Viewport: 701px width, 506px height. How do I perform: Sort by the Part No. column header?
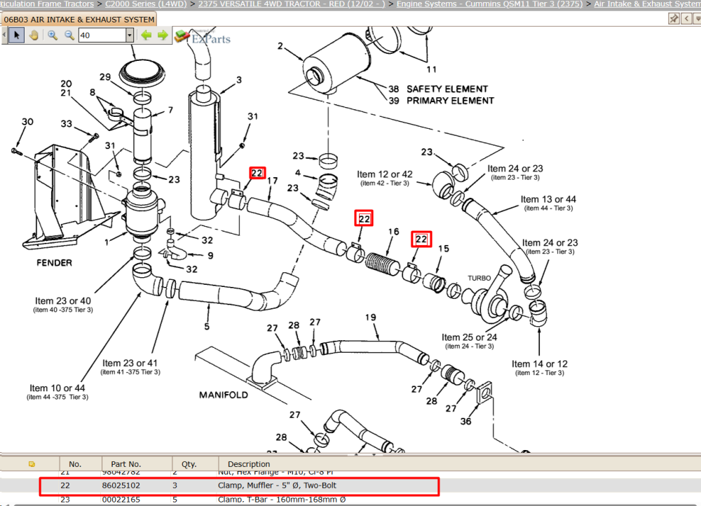click(126, 464)
